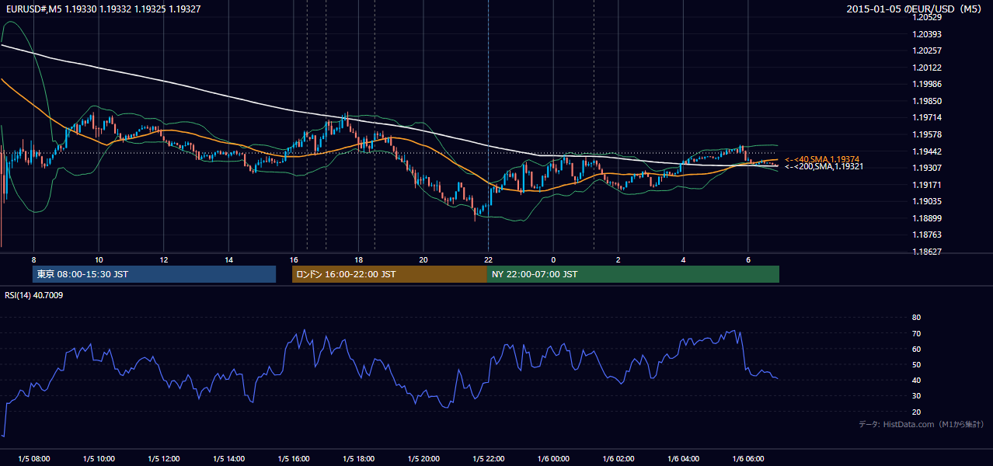
Task: Click RSI scale value 20
Action: 916,412
